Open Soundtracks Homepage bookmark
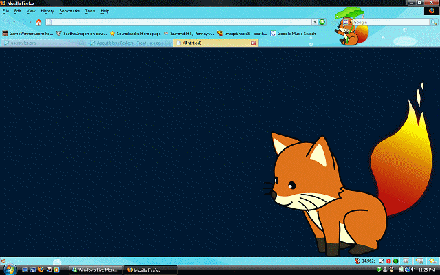This screenshot has height=275, width=440. (135, 34)
